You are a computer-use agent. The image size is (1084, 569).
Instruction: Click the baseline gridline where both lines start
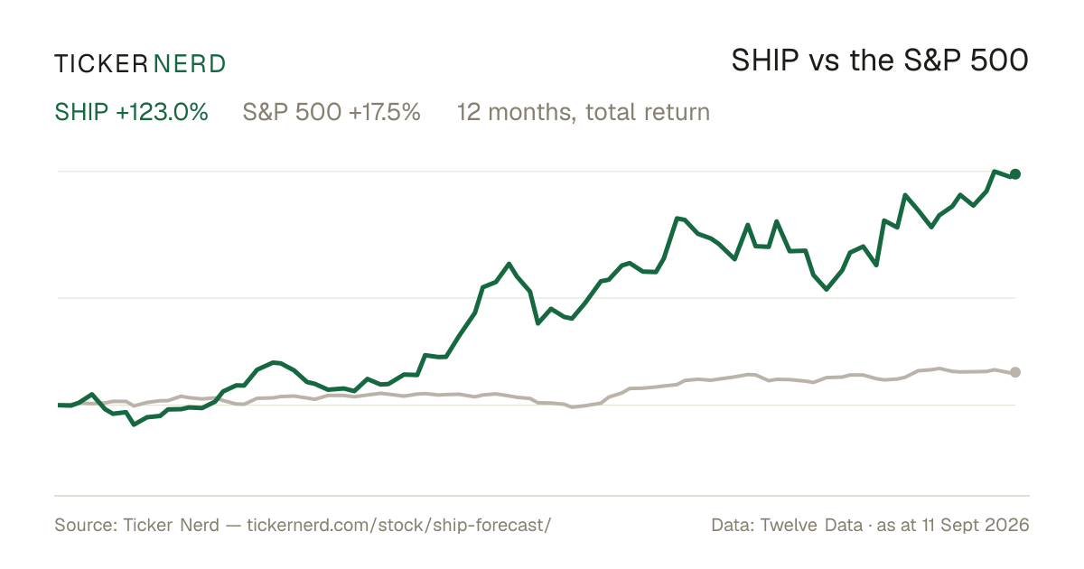coord(535,405)
